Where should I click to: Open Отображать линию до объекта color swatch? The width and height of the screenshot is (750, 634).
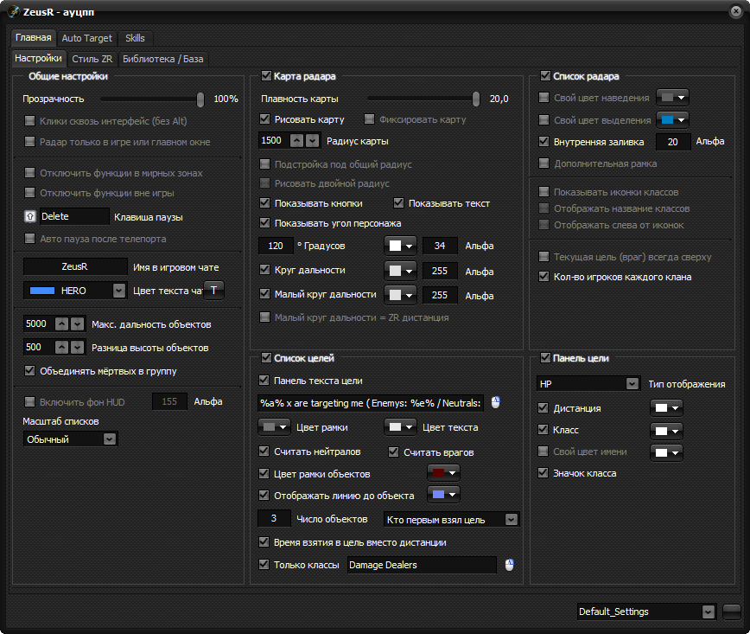pos(443,494)
